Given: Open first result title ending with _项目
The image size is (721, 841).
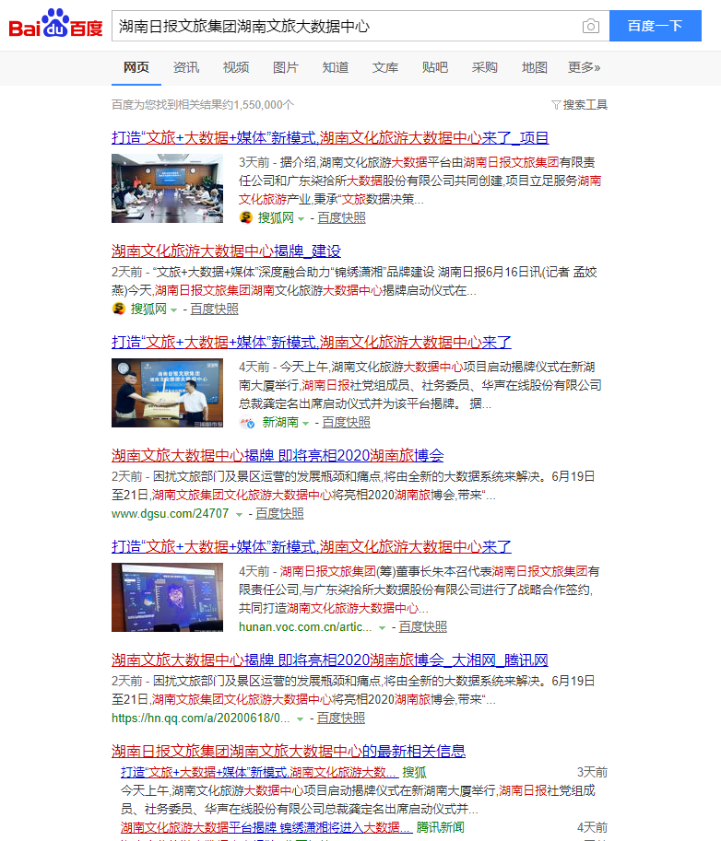Looking at the screenshot, I should coord(330,138).
